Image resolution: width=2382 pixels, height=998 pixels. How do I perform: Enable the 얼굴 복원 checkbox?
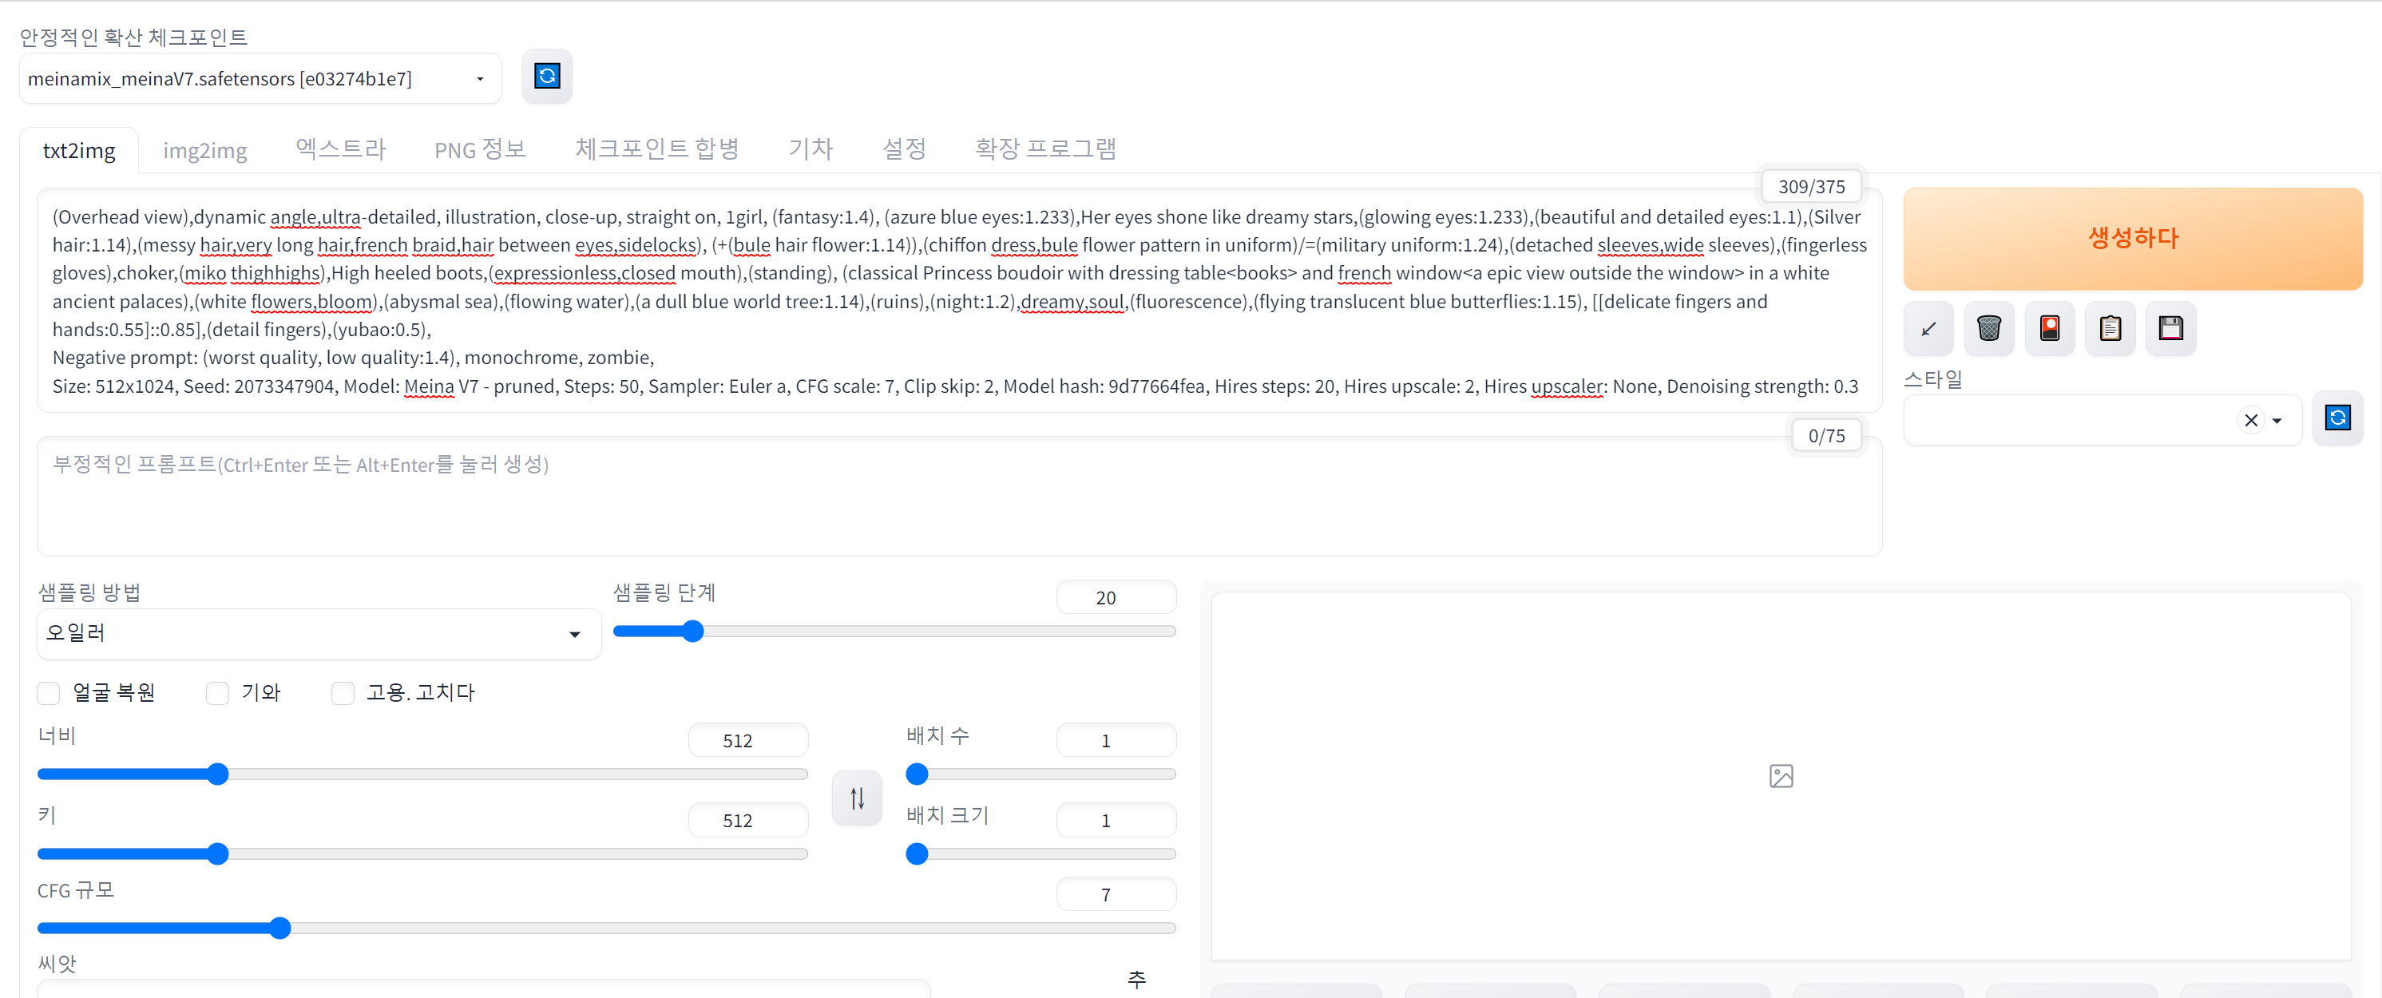point(49,693)
